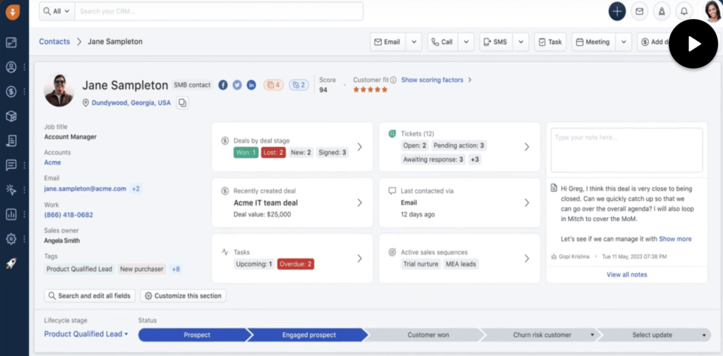Click the Type your note text box
The height and width of the screenshot is (356, 723).
click(627, 150)
